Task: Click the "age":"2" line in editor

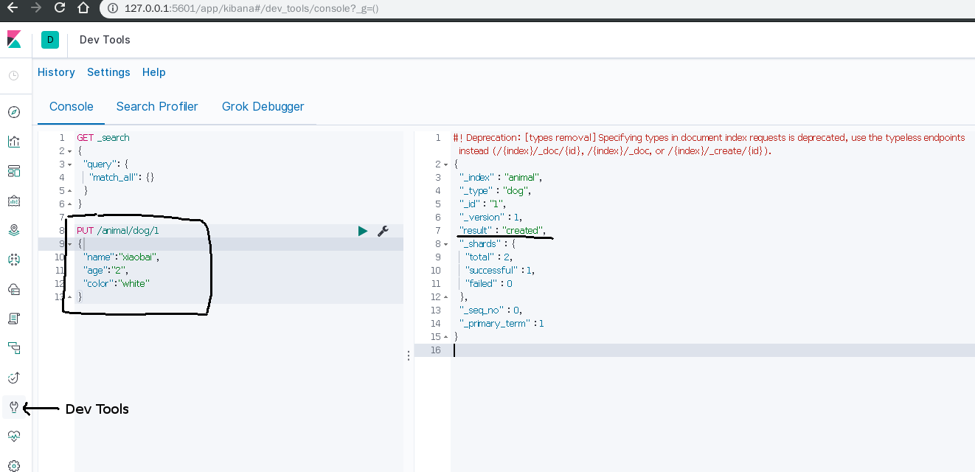Action: (x=105, y=271)
